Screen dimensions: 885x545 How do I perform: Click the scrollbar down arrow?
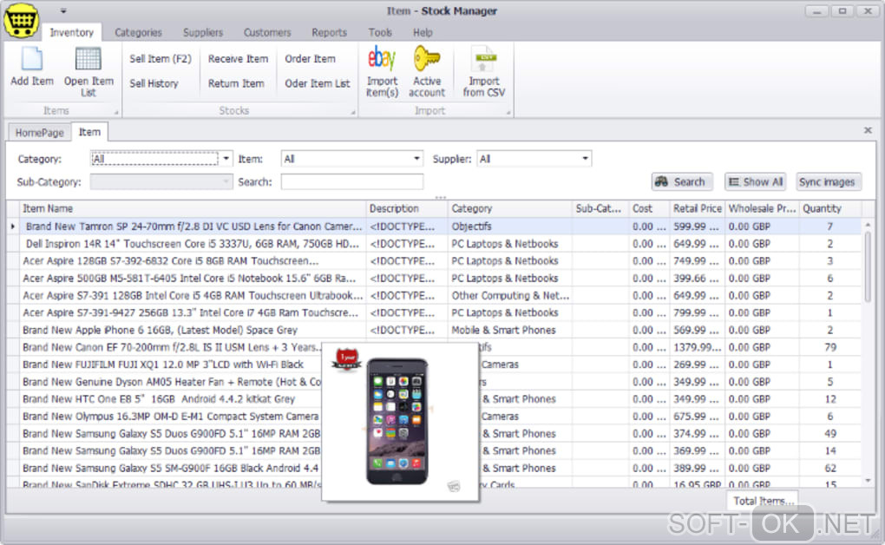[868, 481]
